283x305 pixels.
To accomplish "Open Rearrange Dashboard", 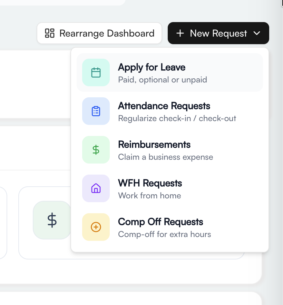I will [99, 33].
